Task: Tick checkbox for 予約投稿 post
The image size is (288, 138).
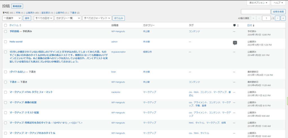Action: (5, 31)
